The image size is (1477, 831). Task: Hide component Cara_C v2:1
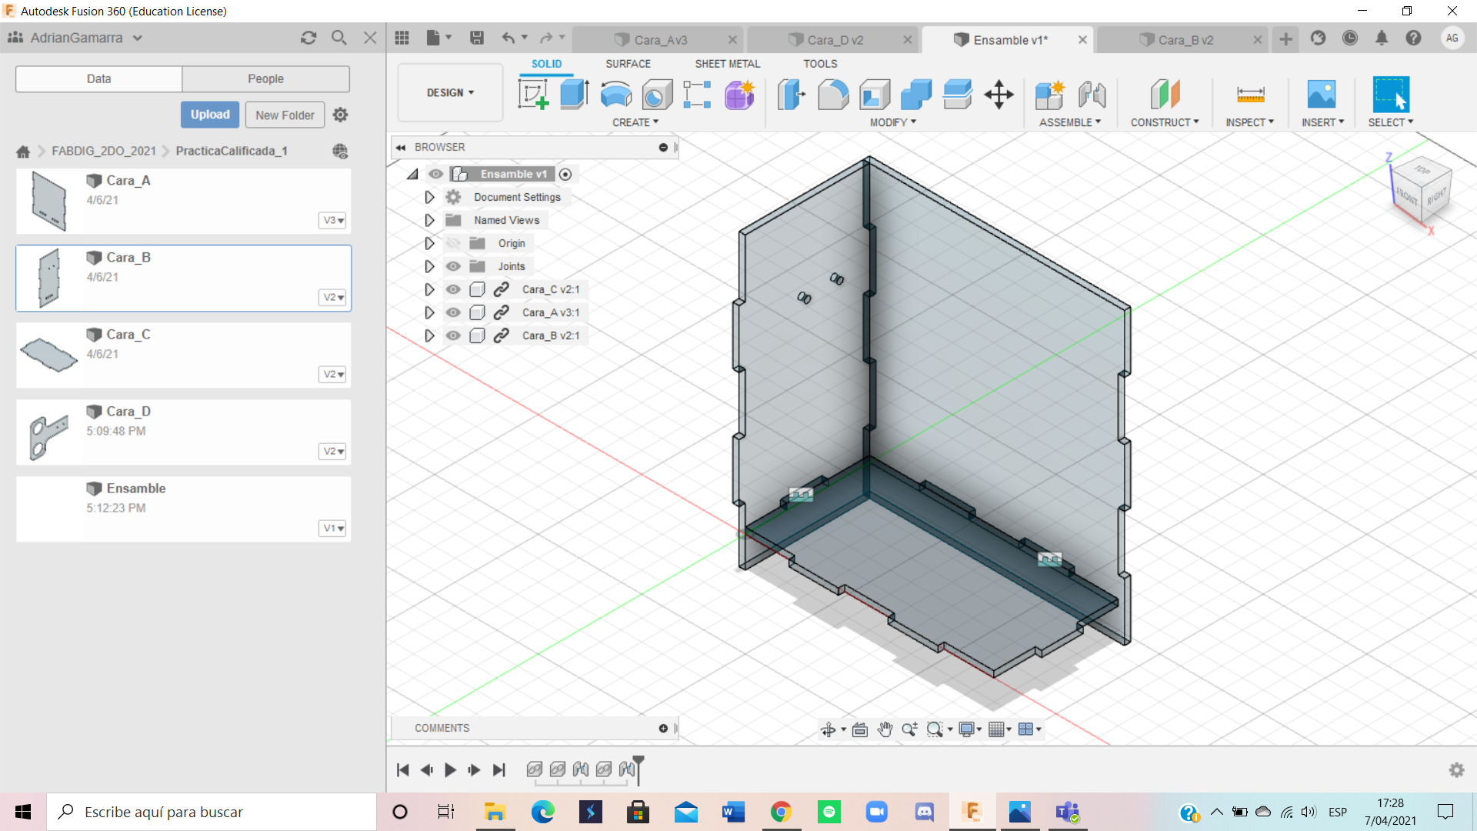(x=453, y=289)
